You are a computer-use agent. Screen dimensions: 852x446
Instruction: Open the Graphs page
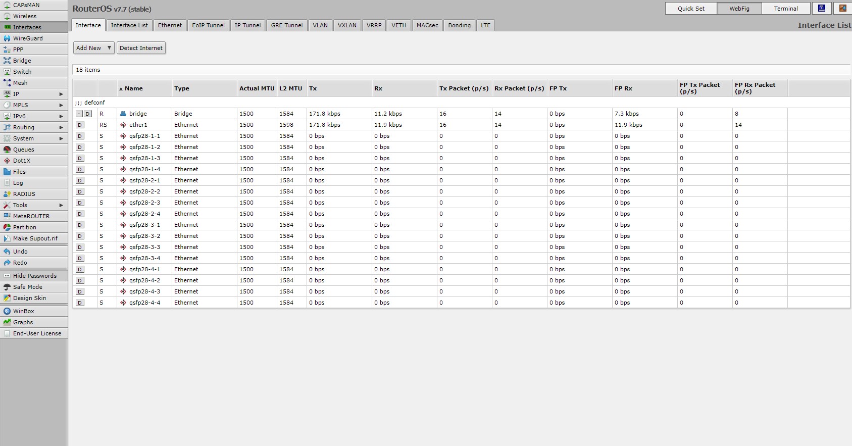pos(34,322)
